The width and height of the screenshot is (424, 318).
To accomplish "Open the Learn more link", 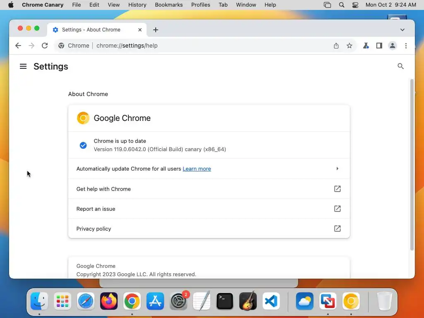I will 197,169.
